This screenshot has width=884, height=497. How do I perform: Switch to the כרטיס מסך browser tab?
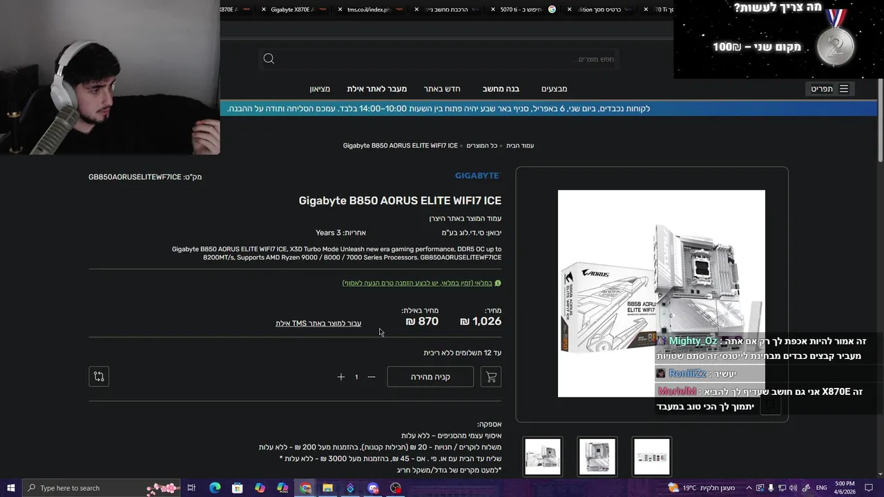pyautogui.click(x=600, y=10)
